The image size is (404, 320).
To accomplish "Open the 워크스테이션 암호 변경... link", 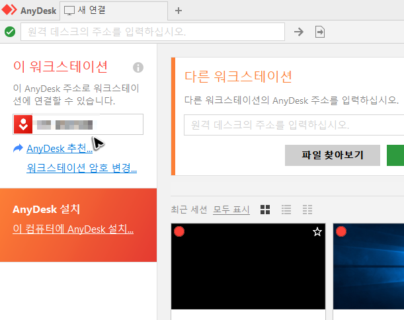I will point(81,168).
